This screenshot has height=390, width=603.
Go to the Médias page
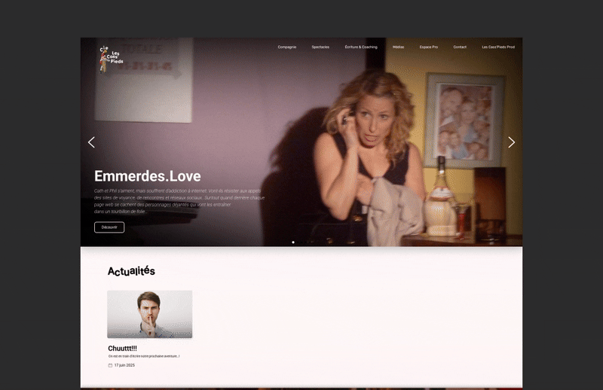(x=398, y=47)
